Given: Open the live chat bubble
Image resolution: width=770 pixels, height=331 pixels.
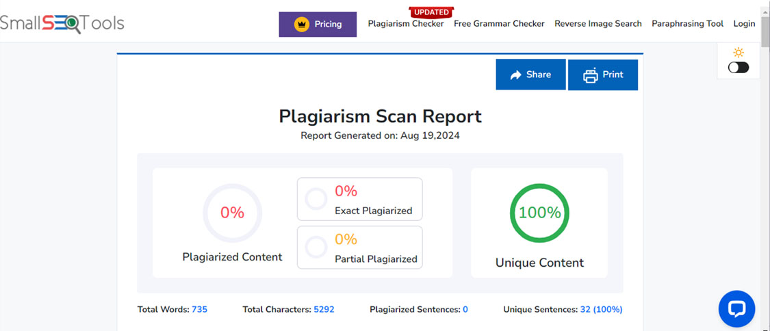Looking at the screenshot, I should pos(736,309).
